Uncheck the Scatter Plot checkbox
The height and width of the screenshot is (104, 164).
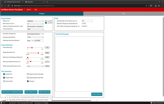pyautogui.click(x=4, y=74)
